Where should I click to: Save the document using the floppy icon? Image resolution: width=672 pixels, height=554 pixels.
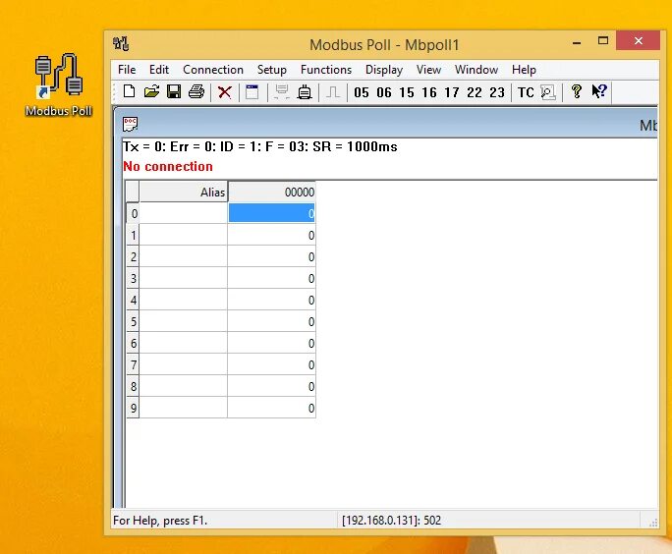(174, 91)
